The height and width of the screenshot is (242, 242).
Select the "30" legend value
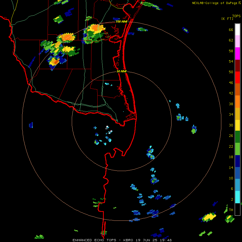(x=231, y=125)
